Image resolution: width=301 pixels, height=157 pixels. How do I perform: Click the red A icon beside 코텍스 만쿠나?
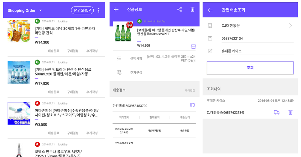click(37, 144)
